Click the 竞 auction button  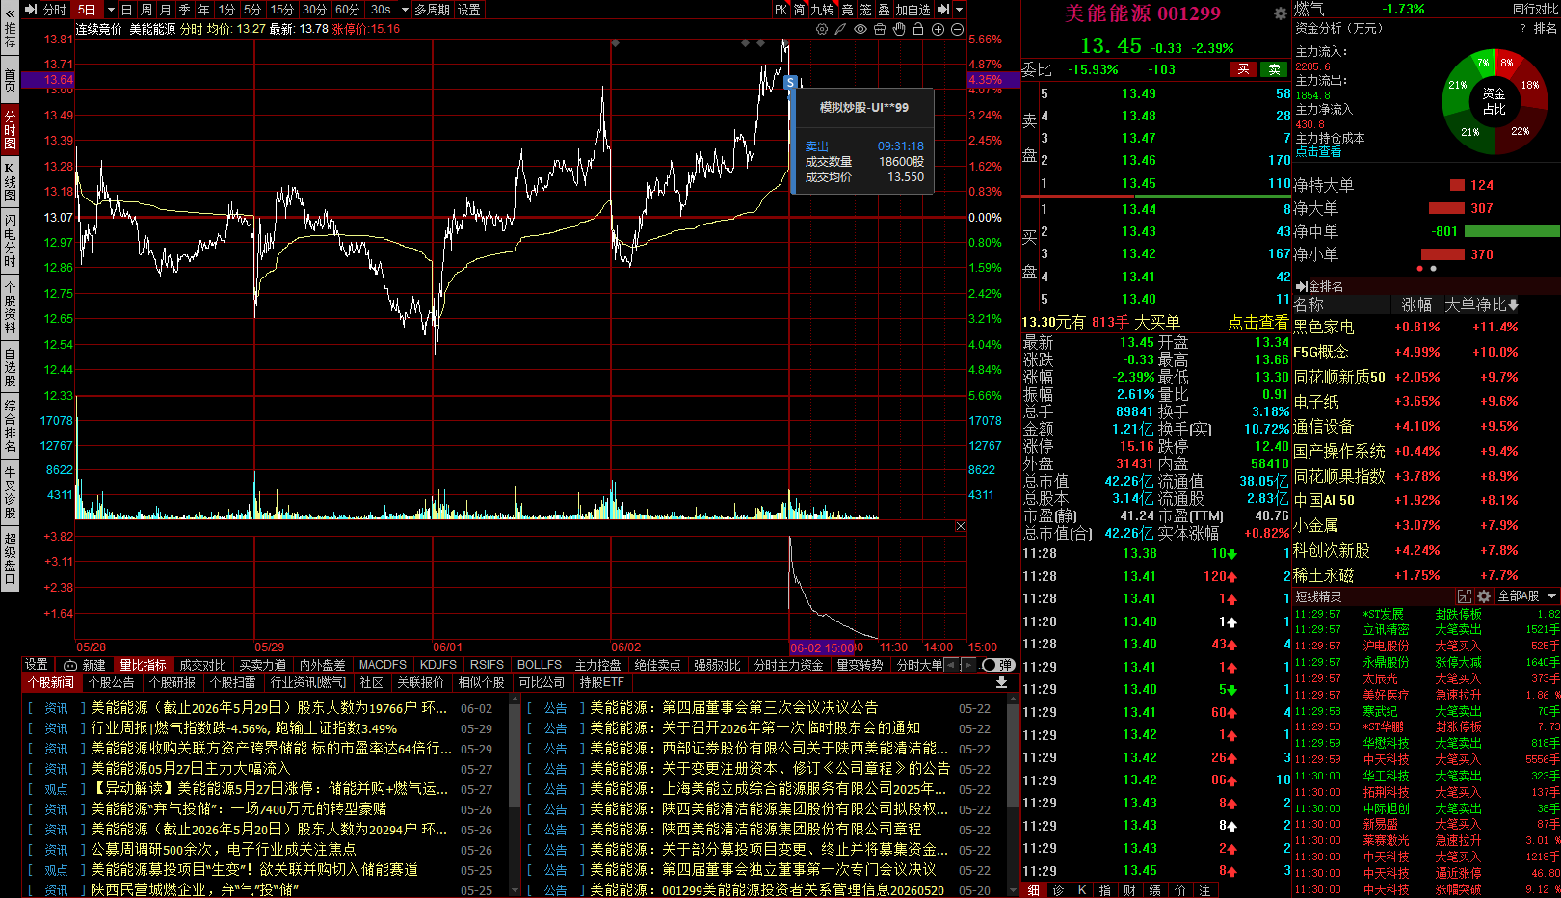click(x=848, y=10)
